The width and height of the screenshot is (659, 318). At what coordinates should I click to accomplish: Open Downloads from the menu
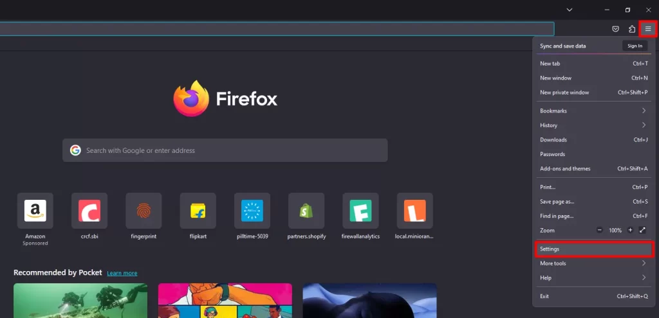point(593,139)
